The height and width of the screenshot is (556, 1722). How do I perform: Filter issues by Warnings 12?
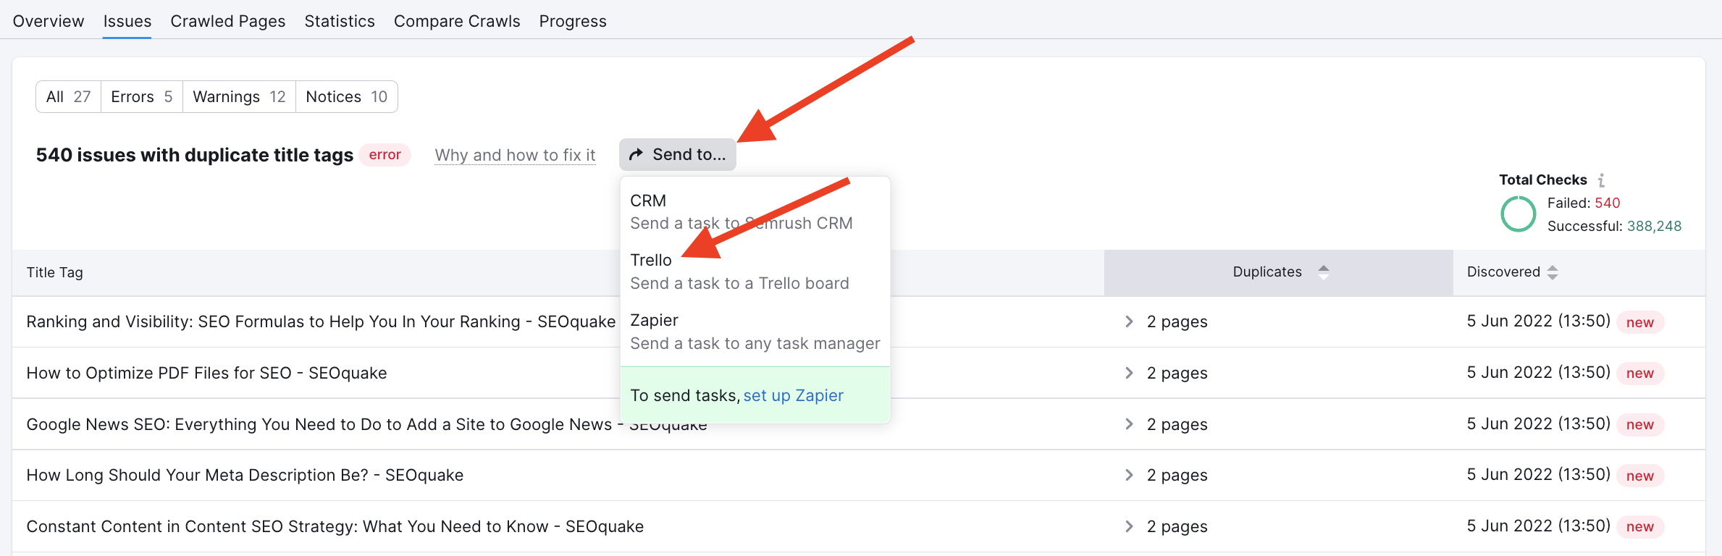[x=239, y=96]
